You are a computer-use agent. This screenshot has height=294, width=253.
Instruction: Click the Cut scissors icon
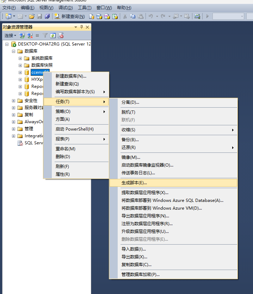(x=125, y=16)
